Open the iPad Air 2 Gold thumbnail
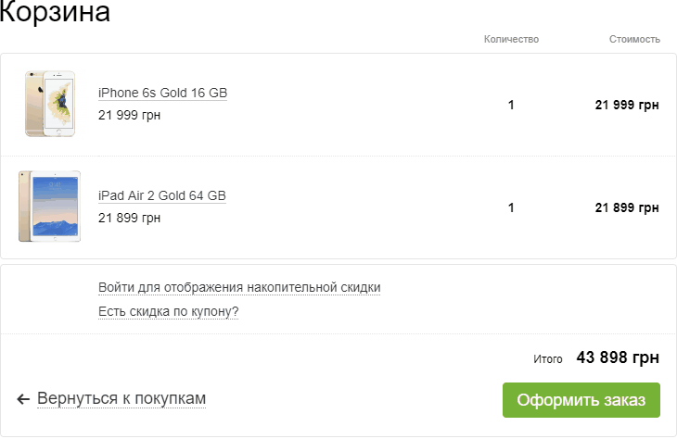The height and width of the screenshot is (439, 677). 50,207
